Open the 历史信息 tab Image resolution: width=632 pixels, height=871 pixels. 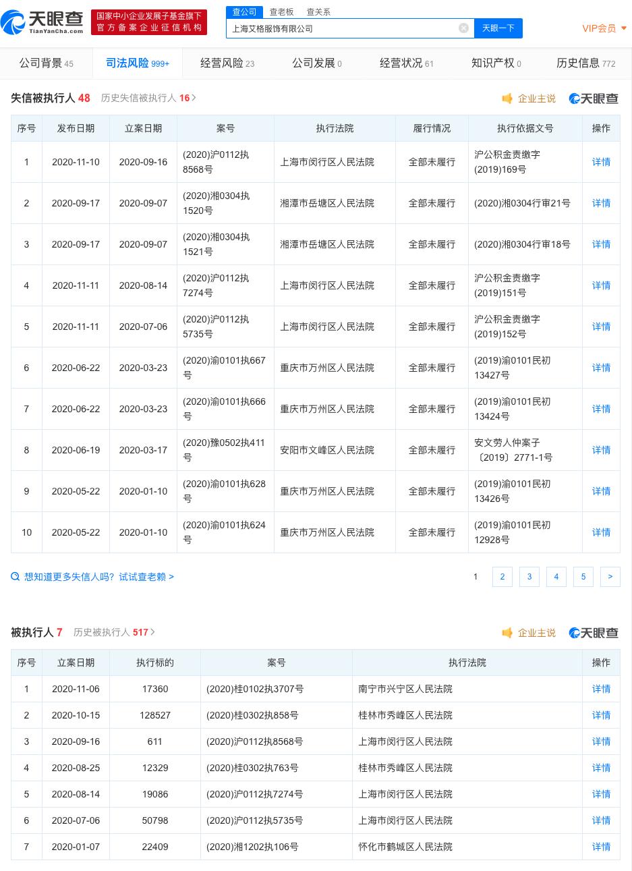click(x=585, y=63)
